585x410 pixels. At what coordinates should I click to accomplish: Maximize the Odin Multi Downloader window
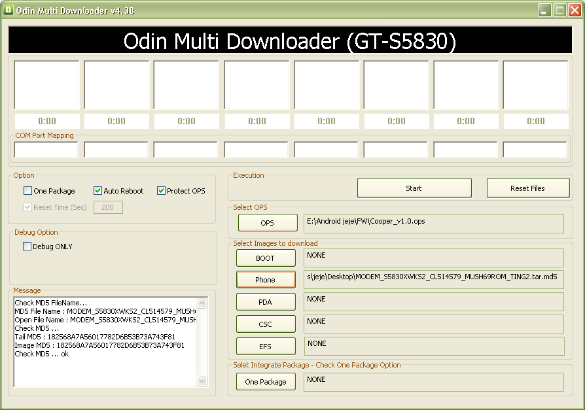[560, 10]
